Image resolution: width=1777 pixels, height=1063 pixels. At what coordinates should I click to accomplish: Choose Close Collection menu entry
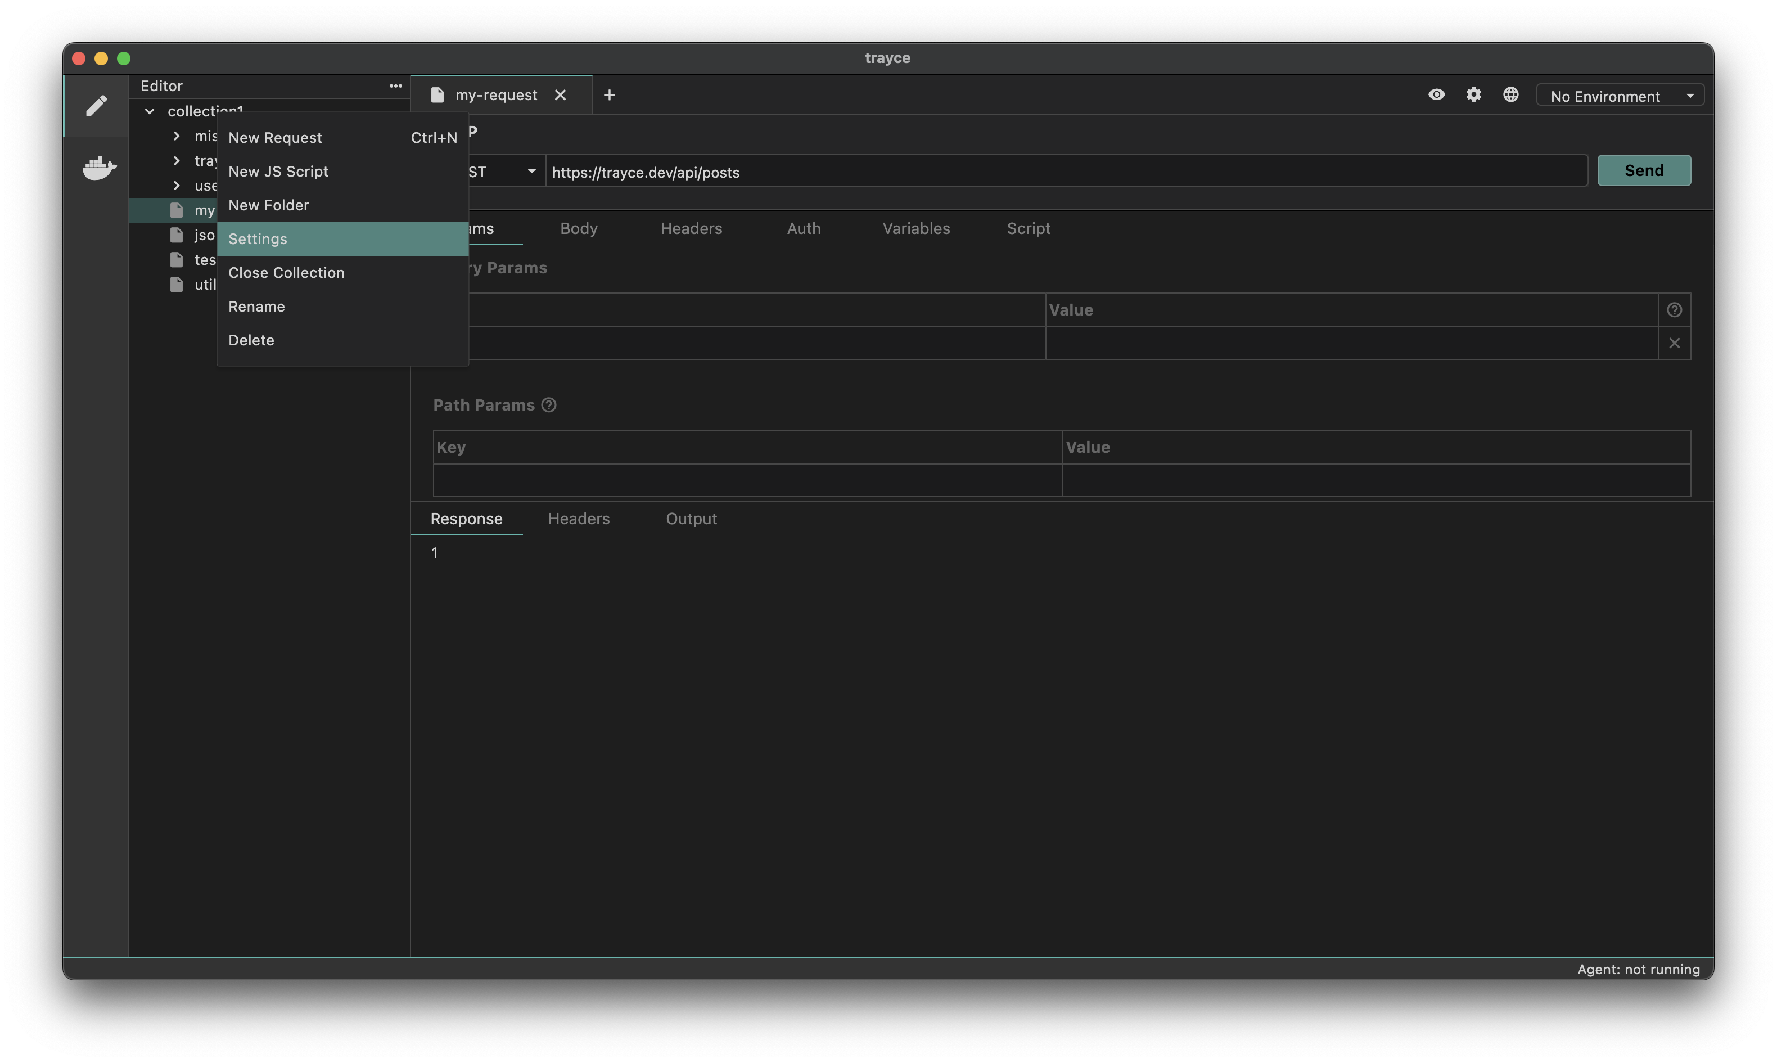pyautogui.click(x=342, y=273)
